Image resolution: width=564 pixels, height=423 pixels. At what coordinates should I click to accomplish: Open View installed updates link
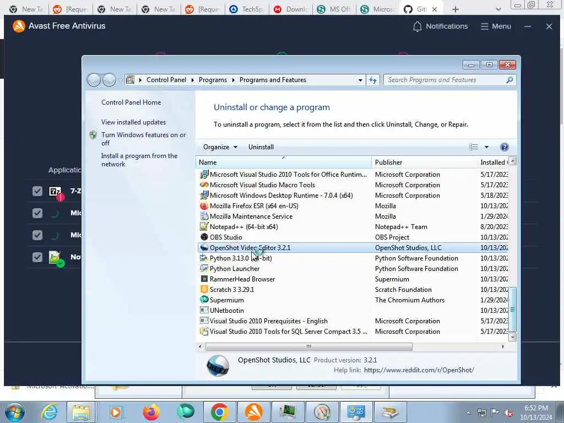click(133, 122)
